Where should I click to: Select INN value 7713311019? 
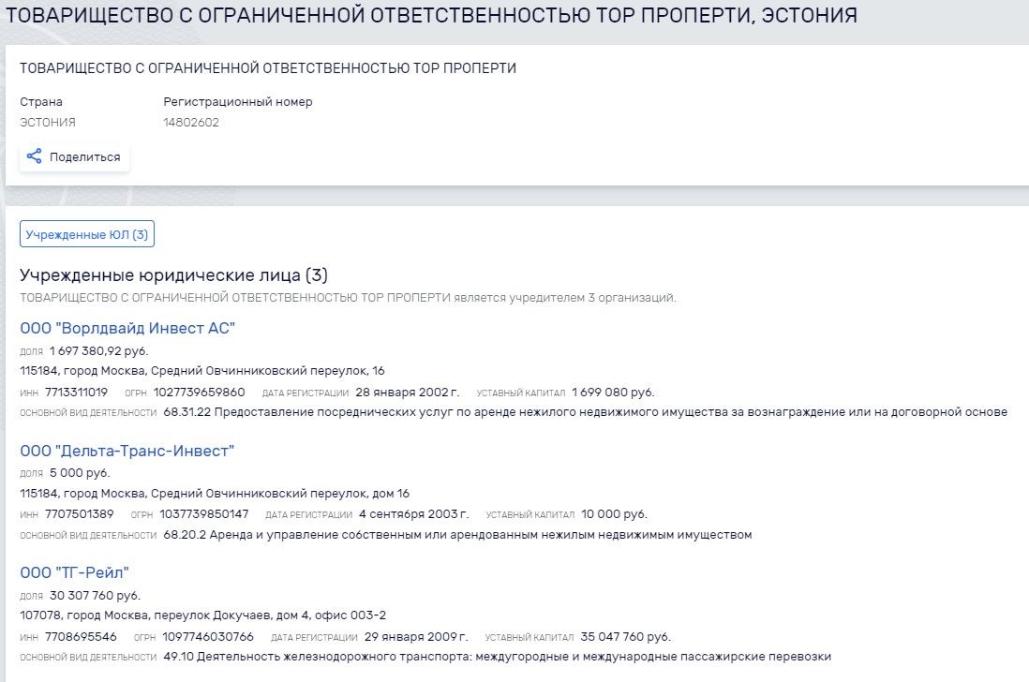tap(76, 393)
